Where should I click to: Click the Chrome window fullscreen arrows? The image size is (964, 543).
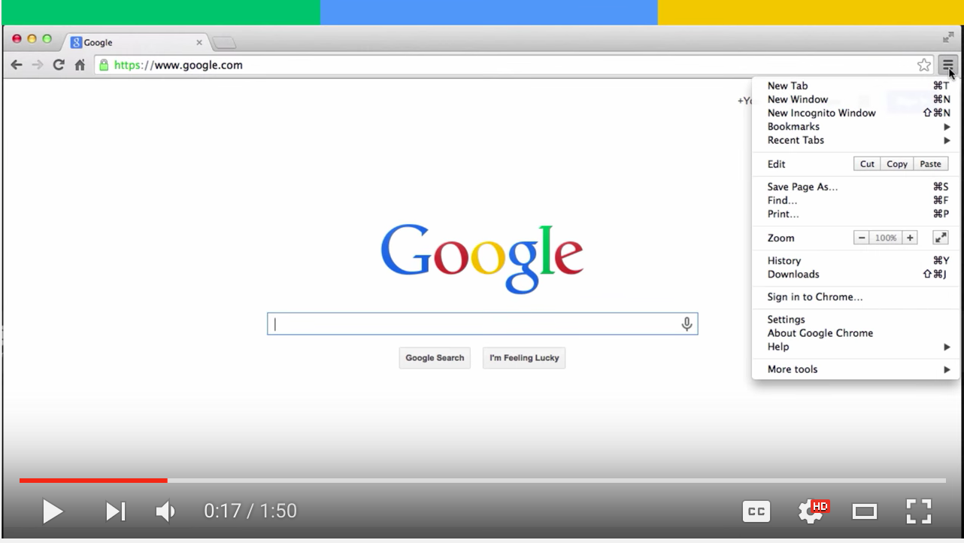point(947,37)
